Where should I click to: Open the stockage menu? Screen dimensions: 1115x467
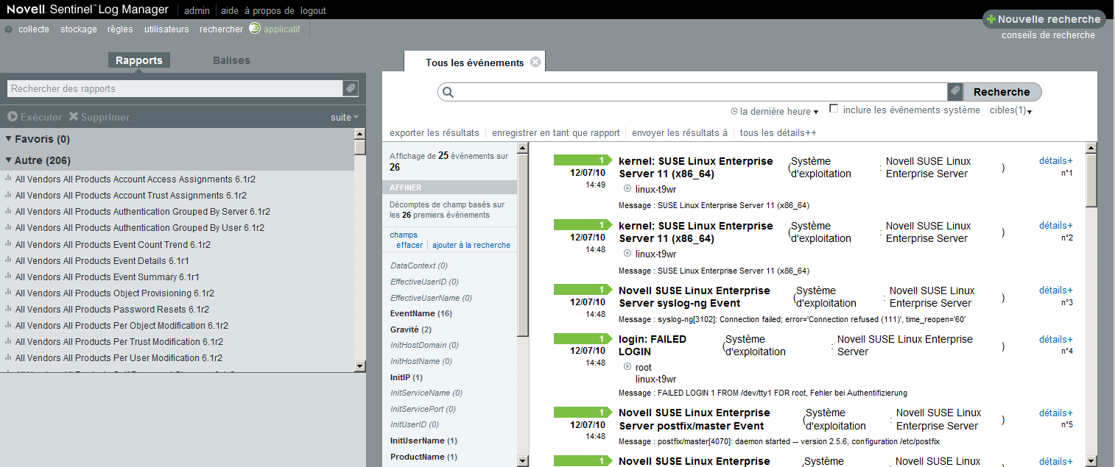click(79, 29)
